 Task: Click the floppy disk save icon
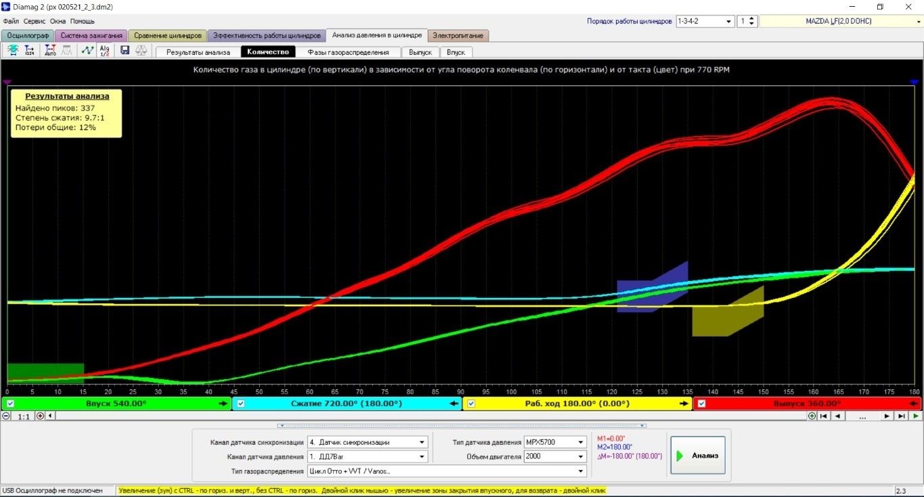pos(125,50)
